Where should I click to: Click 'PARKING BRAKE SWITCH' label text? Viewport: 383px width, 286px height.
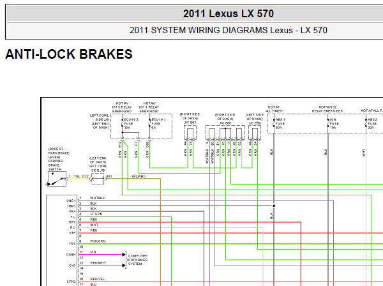pyautogui.click(x=56, y=165)
